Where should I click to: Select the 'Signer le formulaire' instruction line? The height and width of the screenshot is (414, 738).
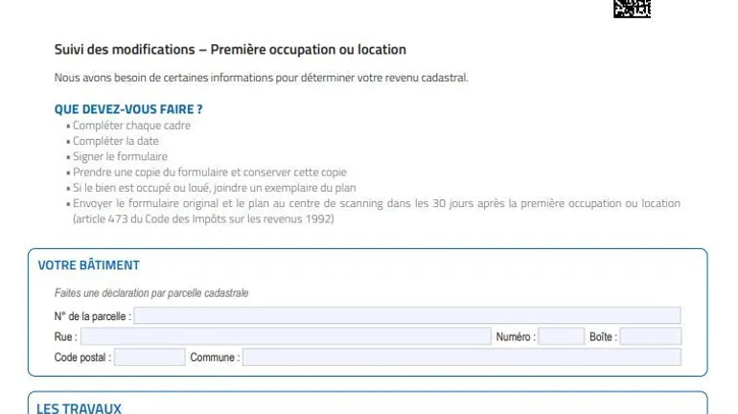120,156
